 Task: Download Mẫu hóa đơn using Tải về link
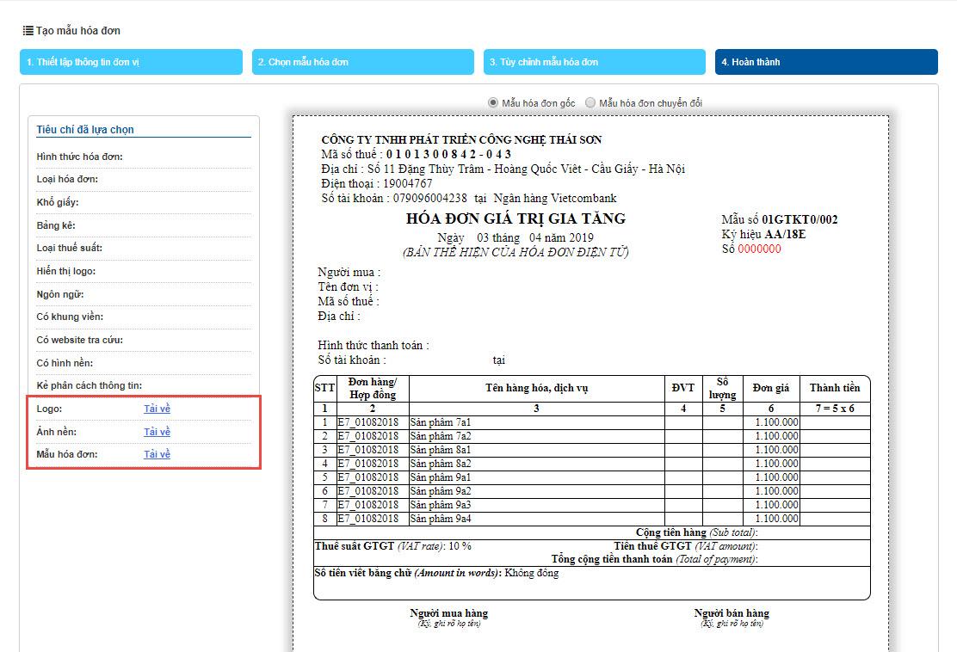pos(157,454)
